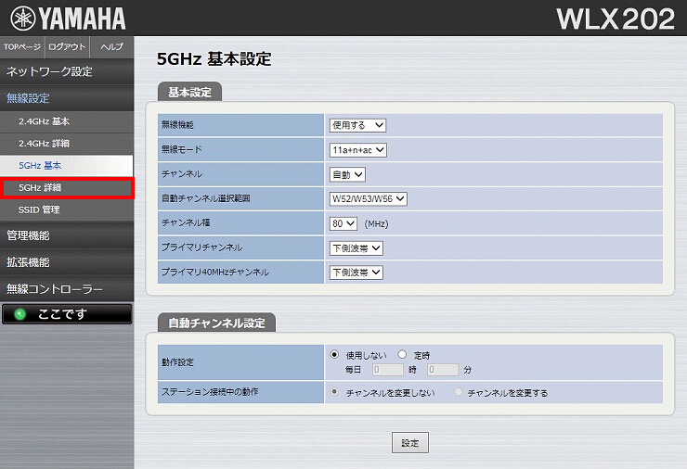This screenshot has width=687, height=469.
Task: Click the ここです button
Action: 67,314
